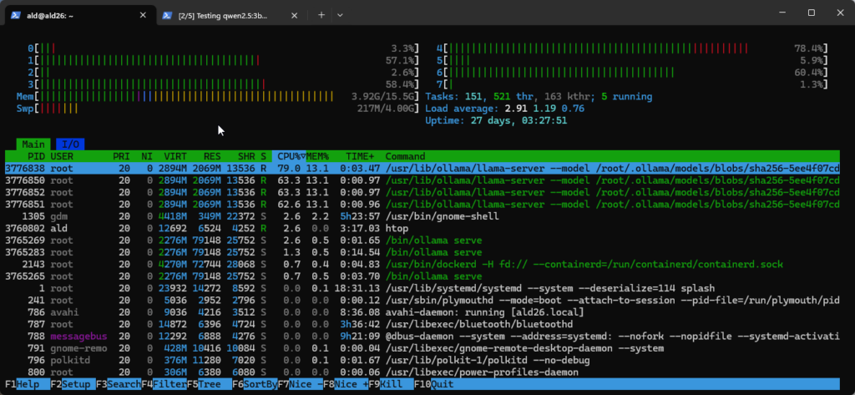Click the CPU 0 usage meter
The image size is (855, 395).
(x=224, y=48)
